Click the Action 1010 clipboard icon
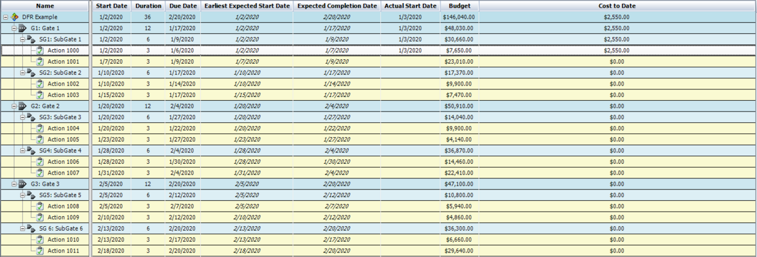This screenshot has width=757, height=257. tap(40, 239)
